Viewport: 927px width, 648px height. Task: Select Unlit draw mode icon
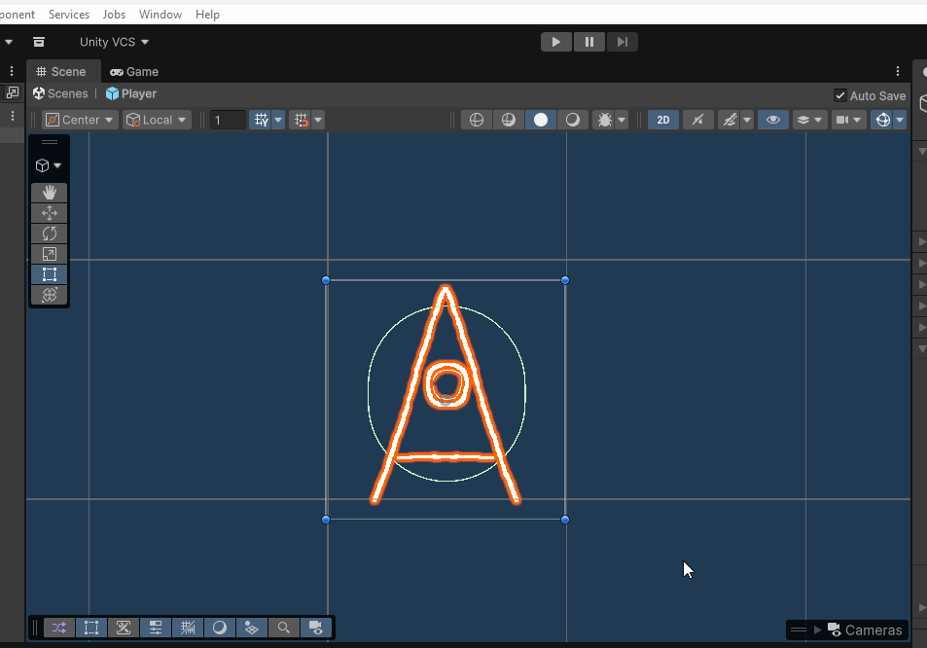tap(572, 120)
